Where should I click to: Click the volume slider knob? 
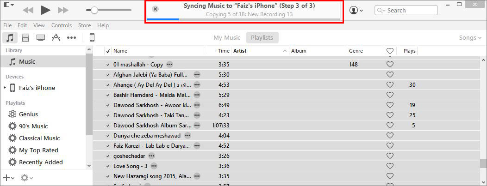tap(94, 10)
